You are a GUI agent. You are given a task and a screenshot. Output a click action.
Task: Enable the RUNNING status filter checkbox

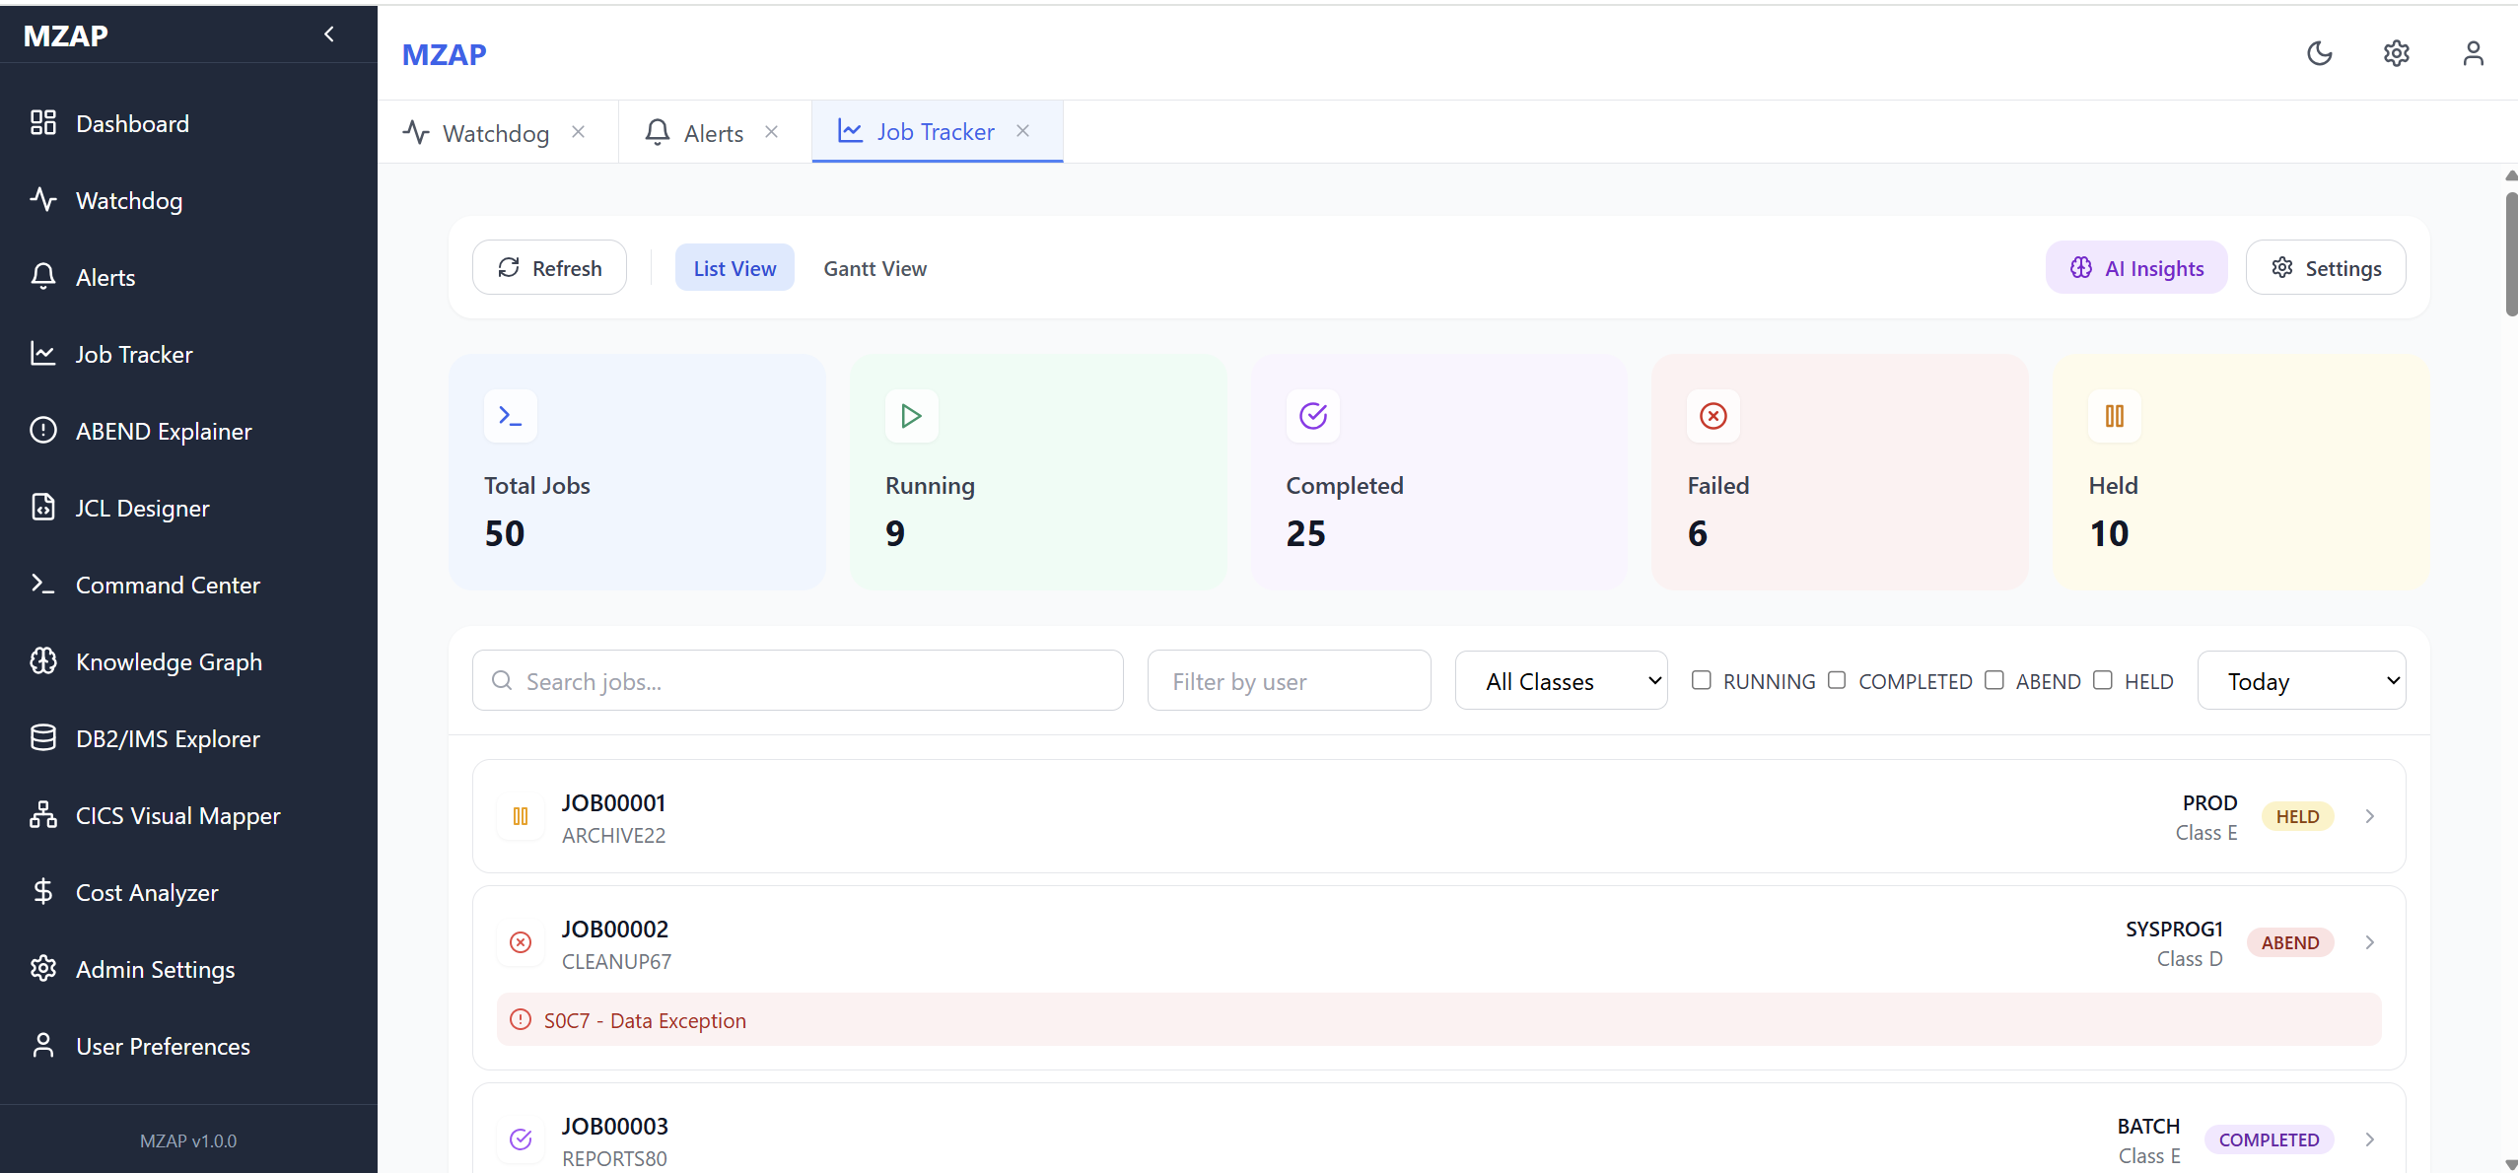tap(1701, 680)
